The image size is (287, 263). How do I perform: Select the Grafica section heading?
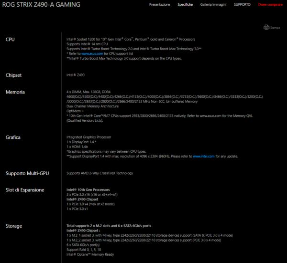coord(13,137)
